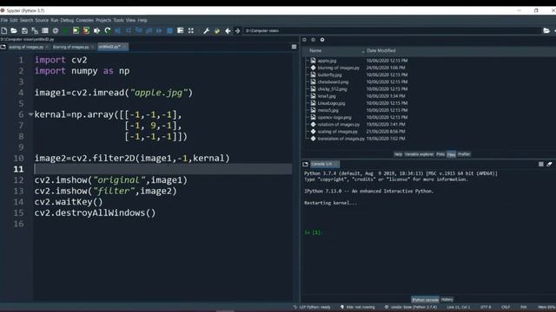Open the File menu
The image size is (556, 312).
pyautogui.click(x=4, y=20)
